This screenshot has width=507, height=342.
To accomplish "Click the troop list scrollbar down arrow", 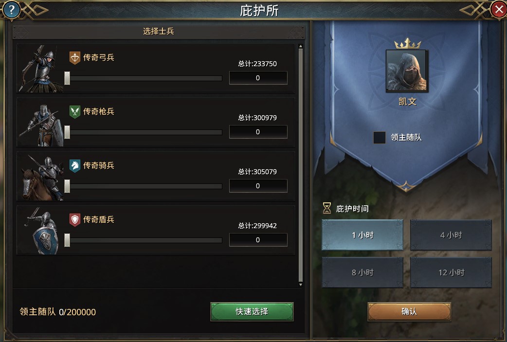I will pos(301,285).
